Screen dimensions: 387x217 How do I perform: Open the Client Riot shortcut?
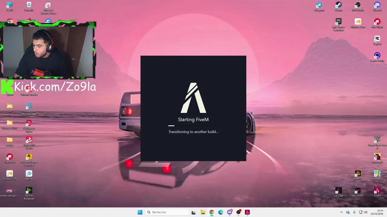[x=10, y=159]
